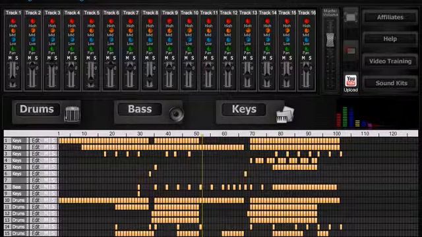Adjust Track 15 blue Low knob

click(287, 39)
